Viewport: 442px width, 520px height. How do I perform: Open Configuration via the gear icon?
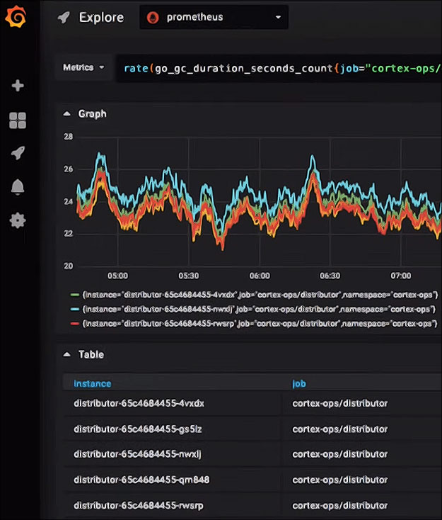coord(18,220)
